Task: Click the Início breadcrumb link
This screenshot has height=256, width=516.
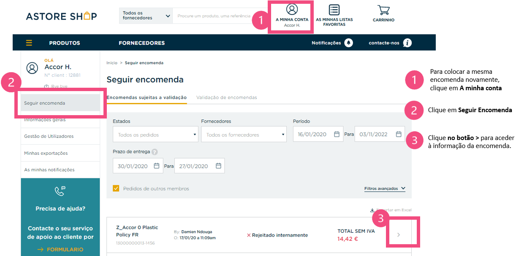Action: point(112,63)
